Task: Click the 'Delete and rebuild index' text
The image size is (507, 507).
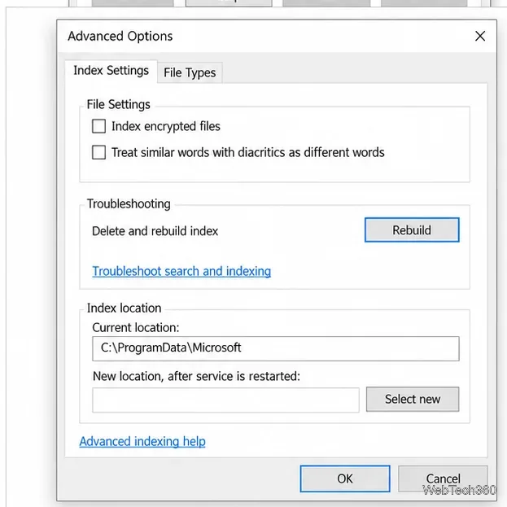Action: (155, 231)
